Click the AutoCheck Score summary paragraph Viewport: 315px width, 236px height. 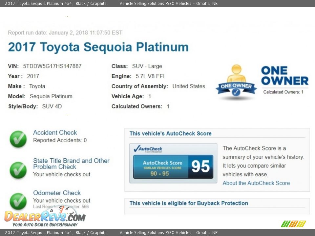[x=263, y=161]
